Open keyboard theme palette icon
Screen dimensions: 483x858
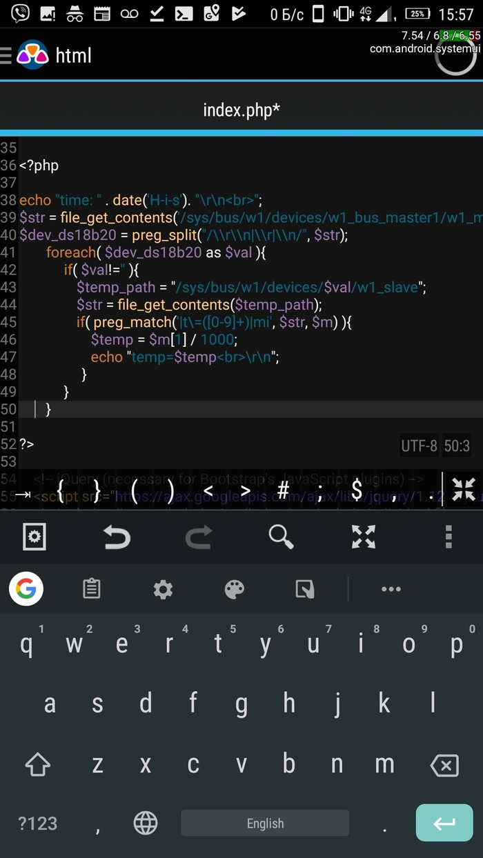pos(235,589)
